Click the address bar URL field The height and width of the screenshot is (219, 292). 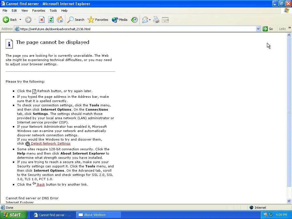click(138, 29)
